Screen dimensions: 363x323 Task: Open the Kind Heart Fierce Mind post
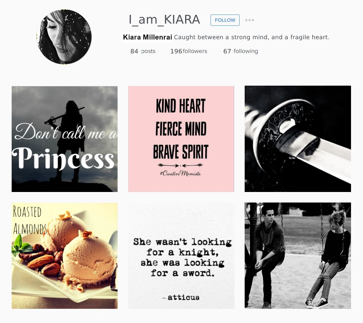pos(181,139)
